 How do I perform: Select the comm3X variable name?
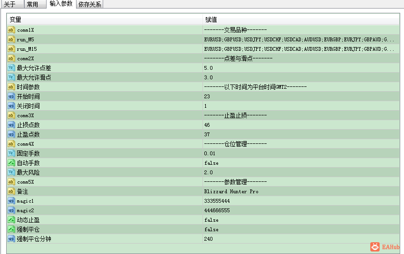pos(26,115)
